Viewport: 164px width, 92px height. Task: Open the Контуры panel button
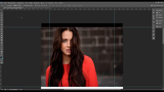(159, 17)
